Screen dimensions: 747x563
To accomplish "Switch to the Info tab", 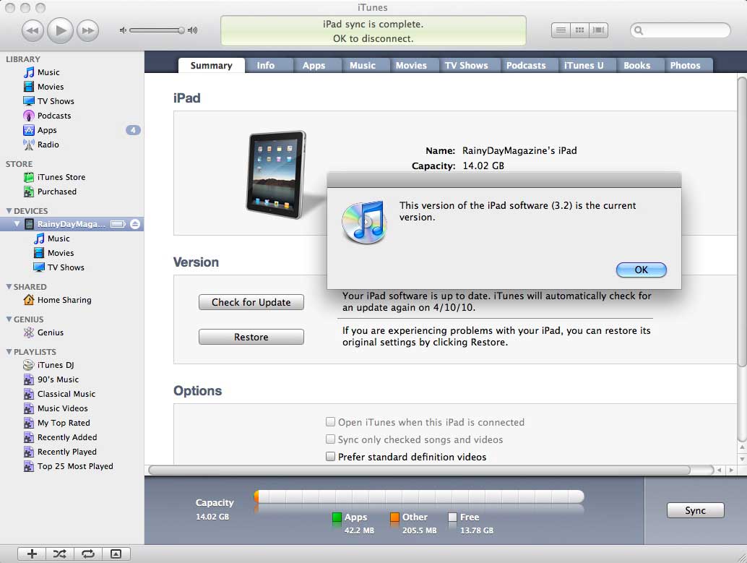I will pyautogui.click(x=266, y=65).
